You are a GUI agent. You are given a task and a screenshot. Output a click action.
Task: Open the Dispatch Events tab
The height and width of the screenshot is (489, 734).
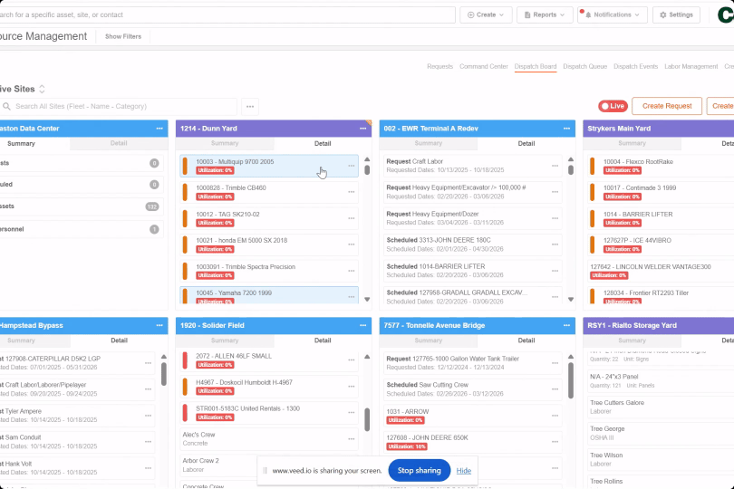tap(636, 66)
